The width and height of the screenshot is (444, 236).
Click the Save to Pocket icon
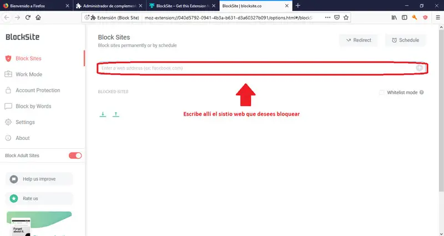337,18
